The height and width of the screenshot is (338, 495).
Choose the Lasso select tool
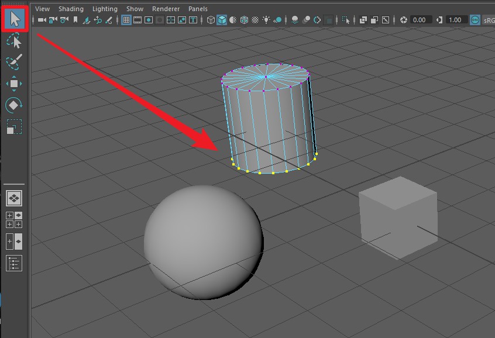14,41
